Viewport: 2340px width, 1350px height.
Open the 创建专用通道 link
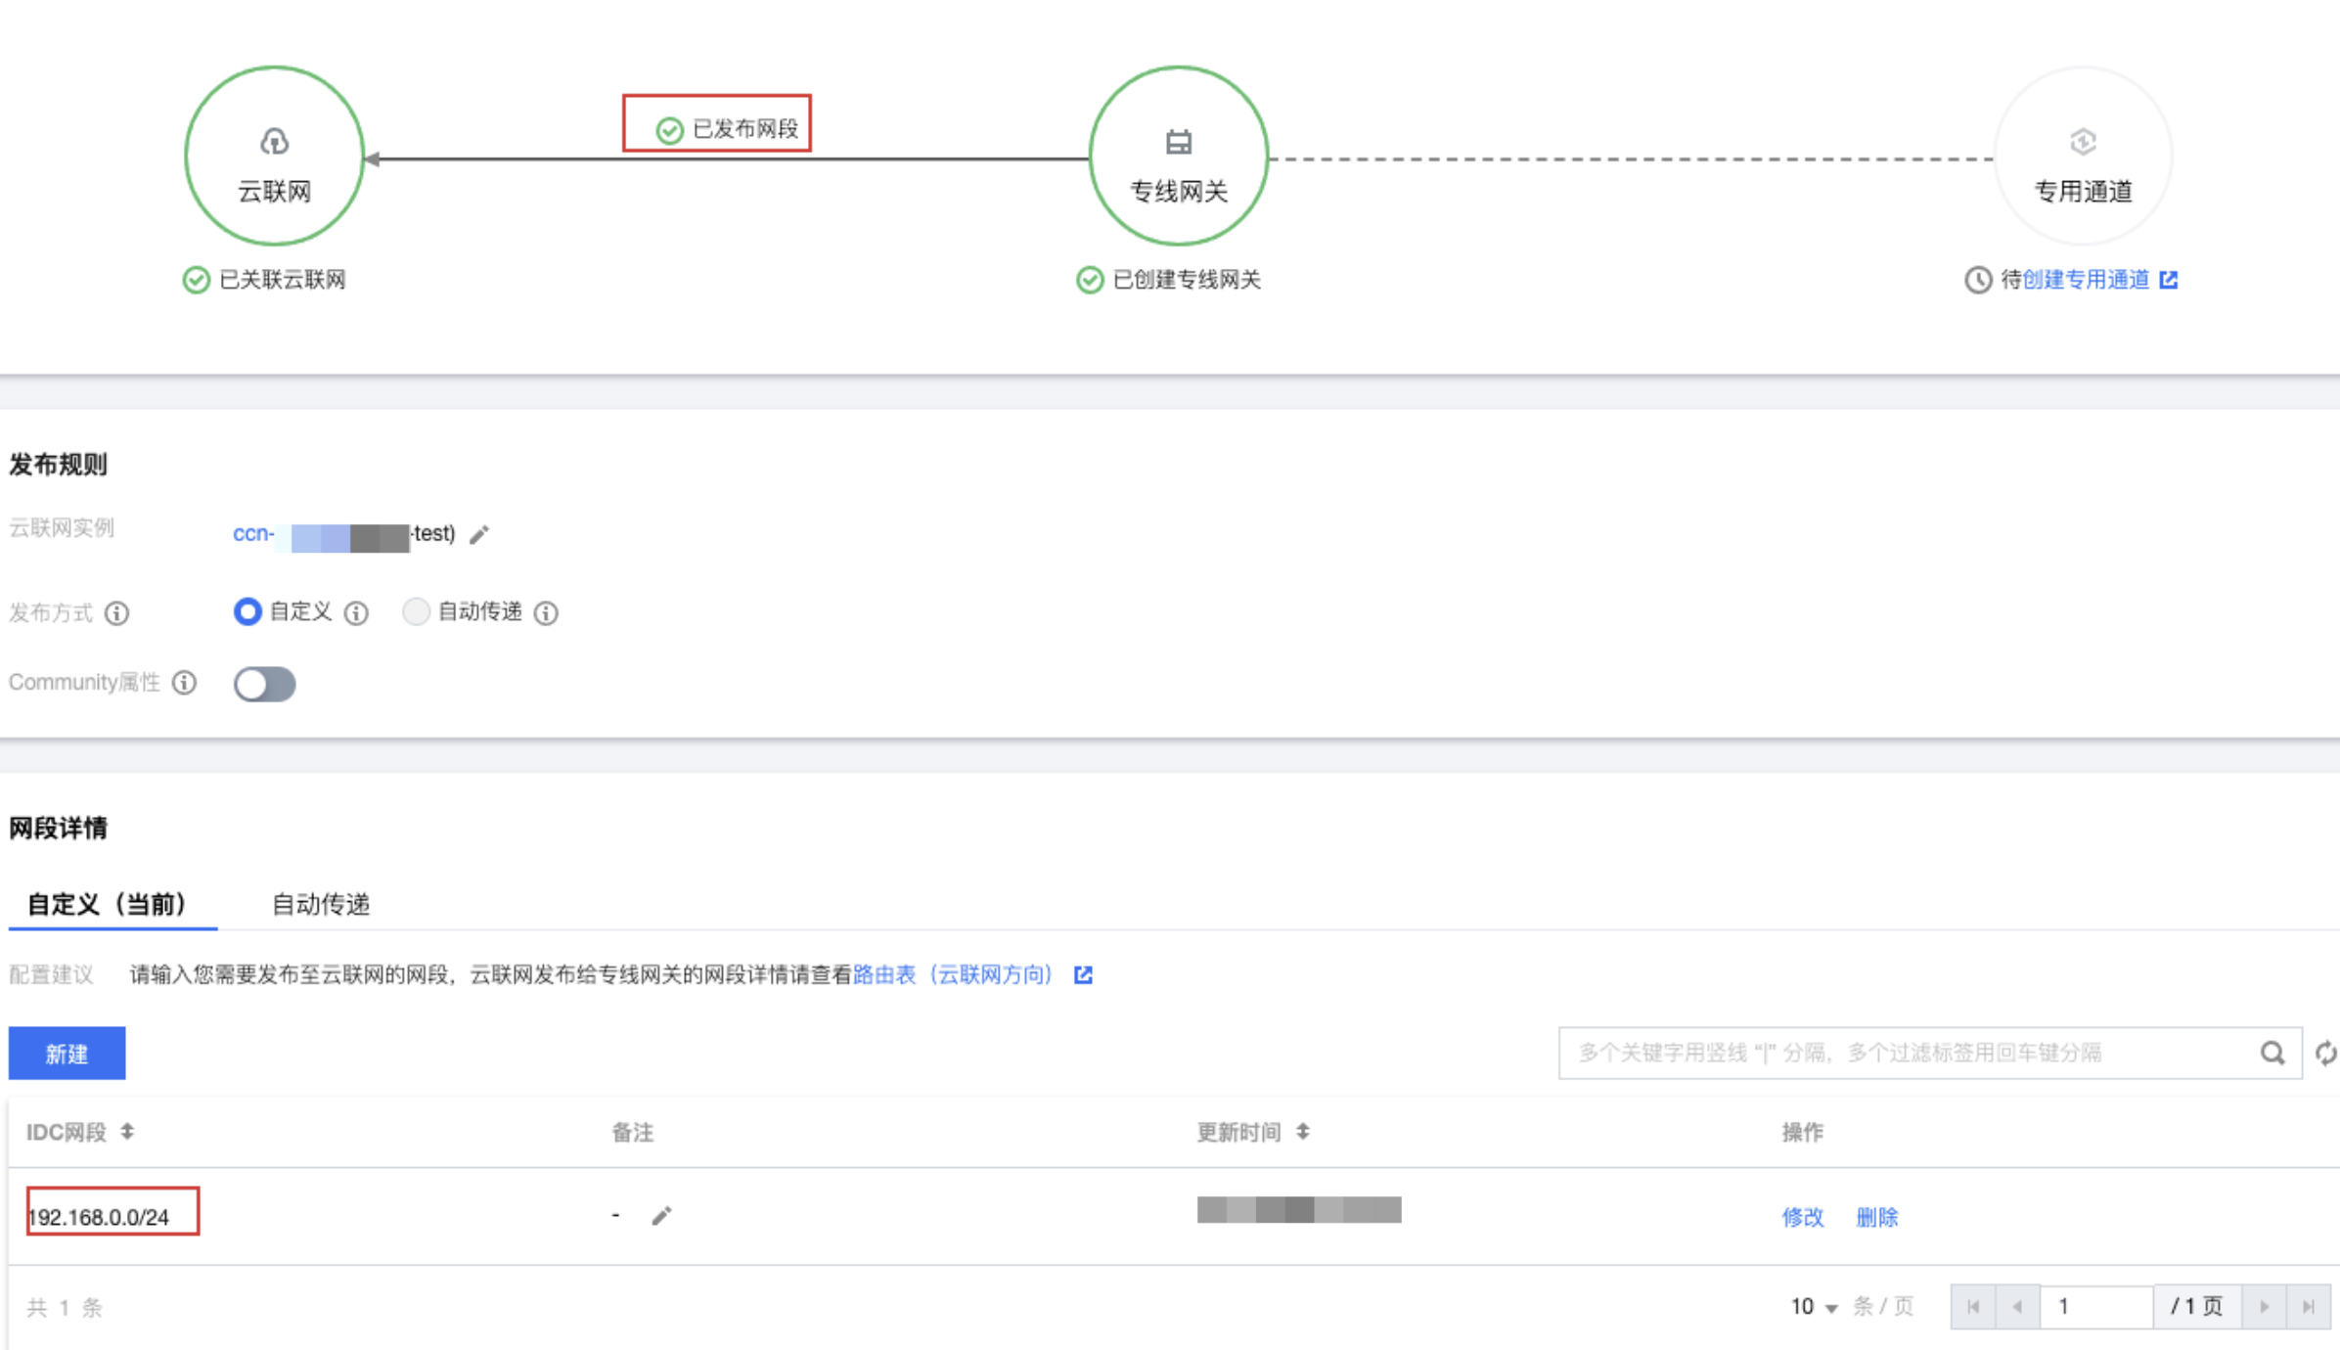[x=2086, y=280]
